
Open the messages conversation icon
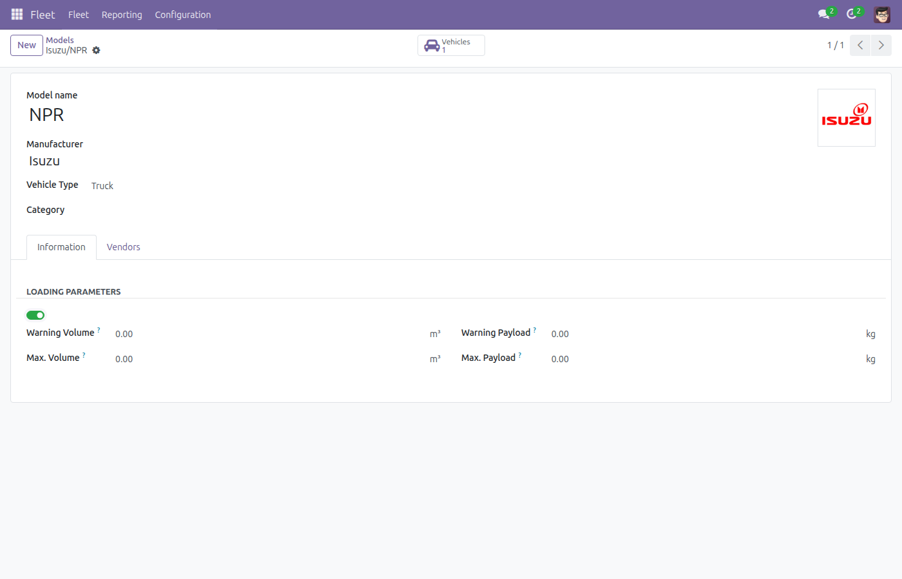(823, 14)
